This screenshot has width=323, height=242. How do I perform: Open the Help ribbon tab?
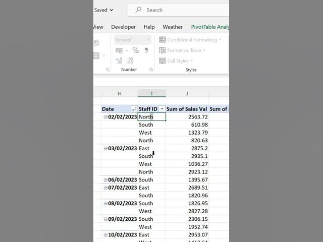click(x=149, y=27)
